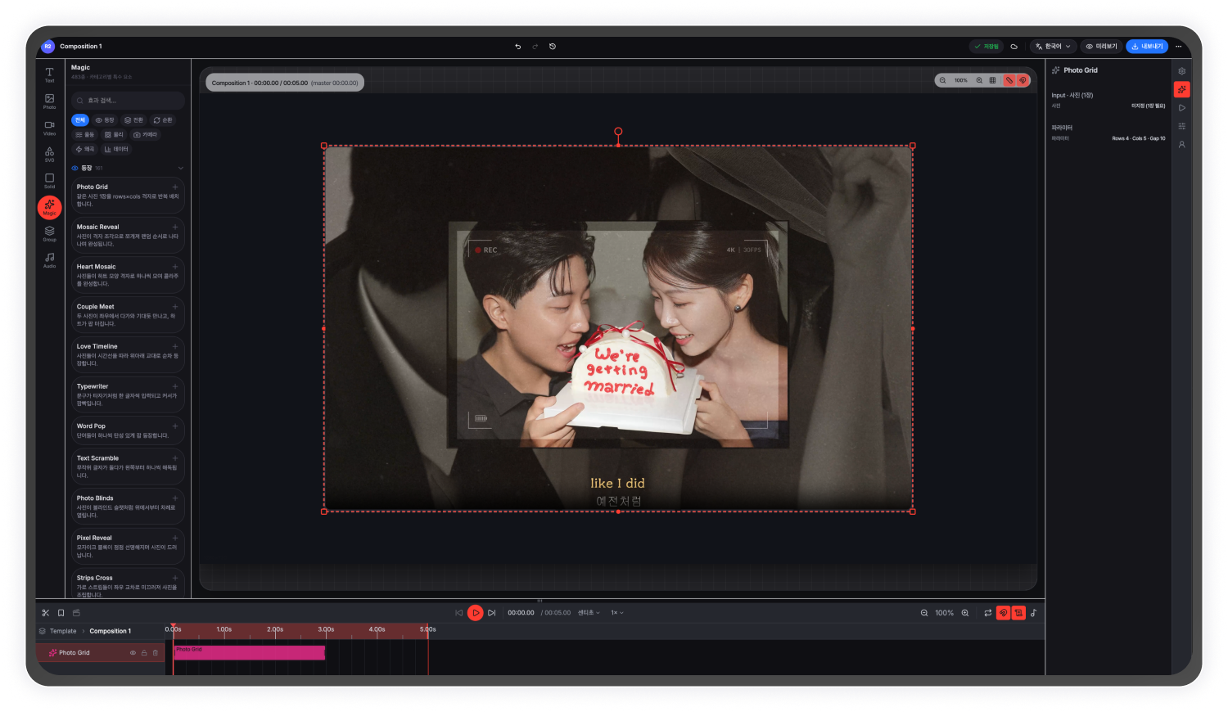The image size is (1228, 712).
Task: Collapse the 등장 effects section chevron
Action: 180,168
